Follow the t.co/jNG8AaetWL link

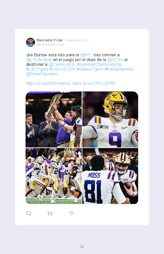[49, 83]
